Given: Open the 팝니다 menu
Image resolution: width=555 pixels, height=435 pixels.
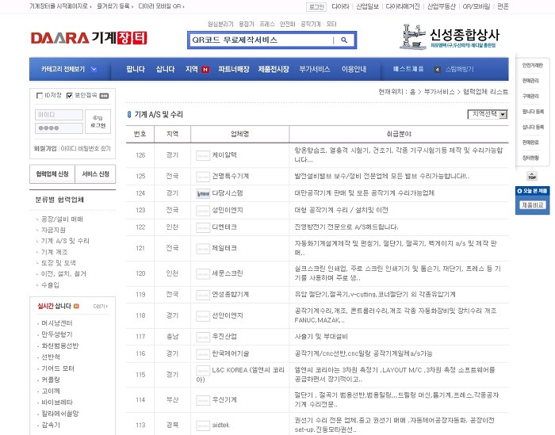Looking at the screenshot, I should coord(136,69).
